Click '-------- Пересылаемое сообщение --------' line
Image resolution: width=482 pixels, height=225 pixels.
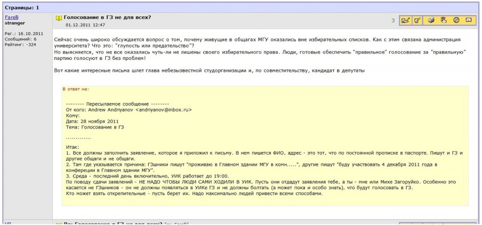click(x=118, y=104)
